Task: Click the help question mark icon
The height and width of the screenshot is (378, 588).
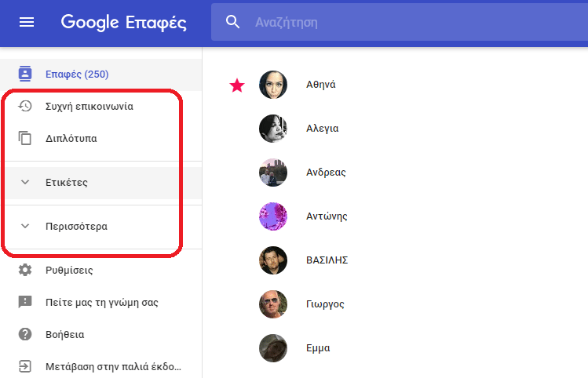Action: [x=25, y=334]
